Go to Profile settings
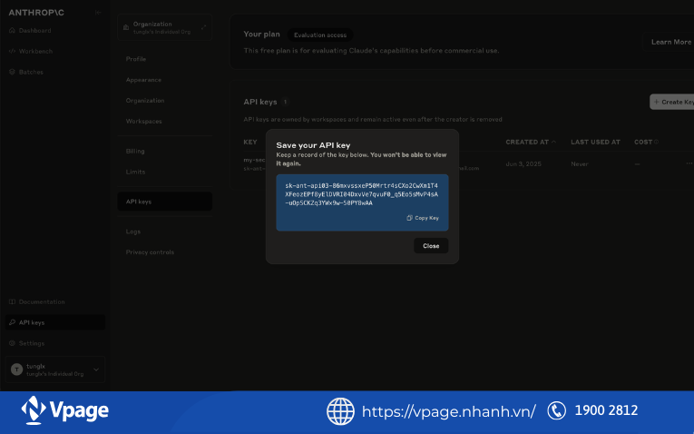Image resolution: width=694 pixels, height=434 pixels. [x=136, y=59]
